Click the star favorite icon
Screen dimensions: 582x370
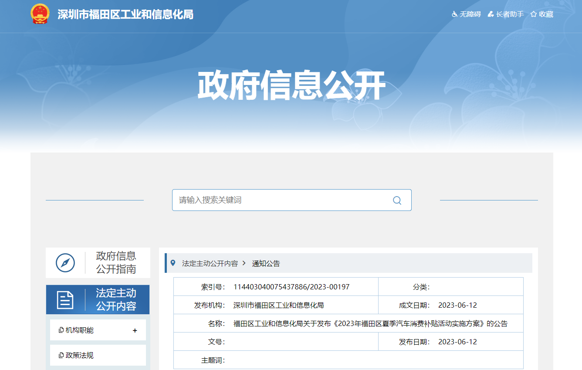tap(534, 14)
